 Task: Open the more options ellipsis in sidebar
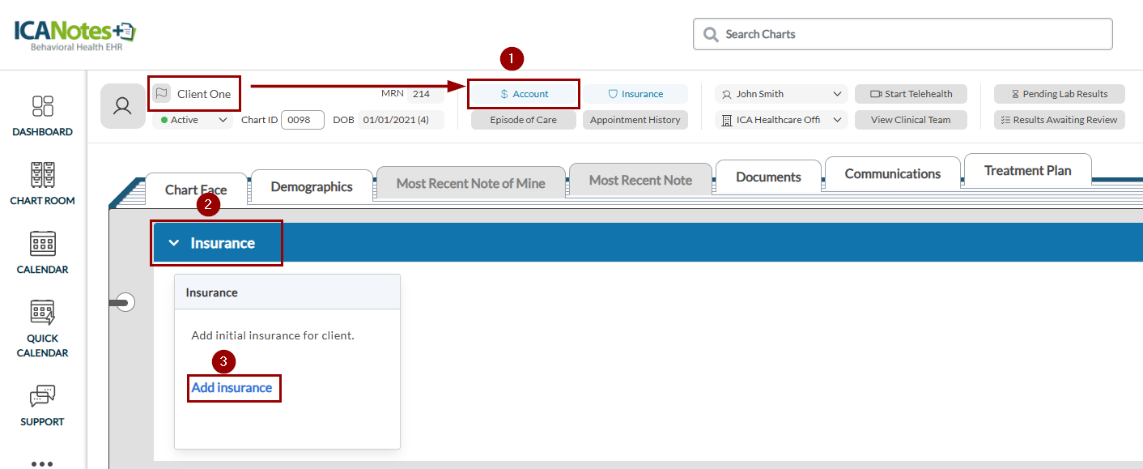click(42, 464)
